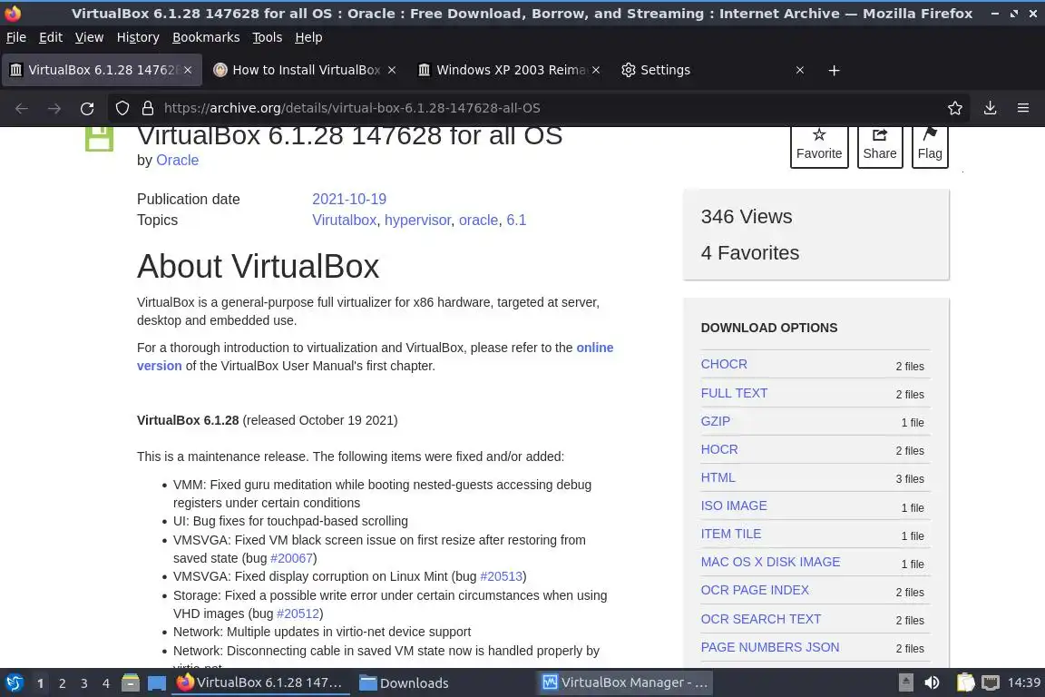1045x697 pixels.
Task: Switch to workspace 2
Action: [62, 683]
